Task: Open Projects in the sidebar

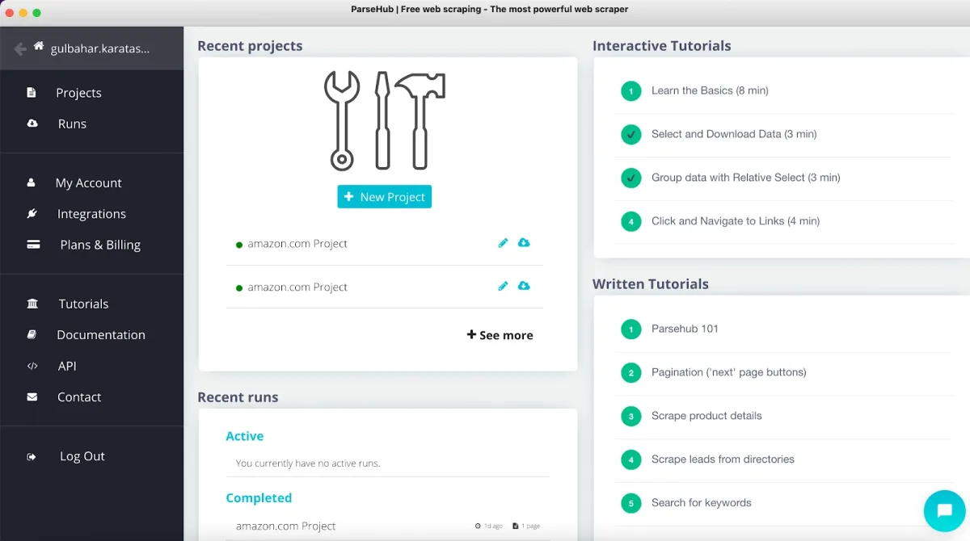Action: [x=78, y=93]
